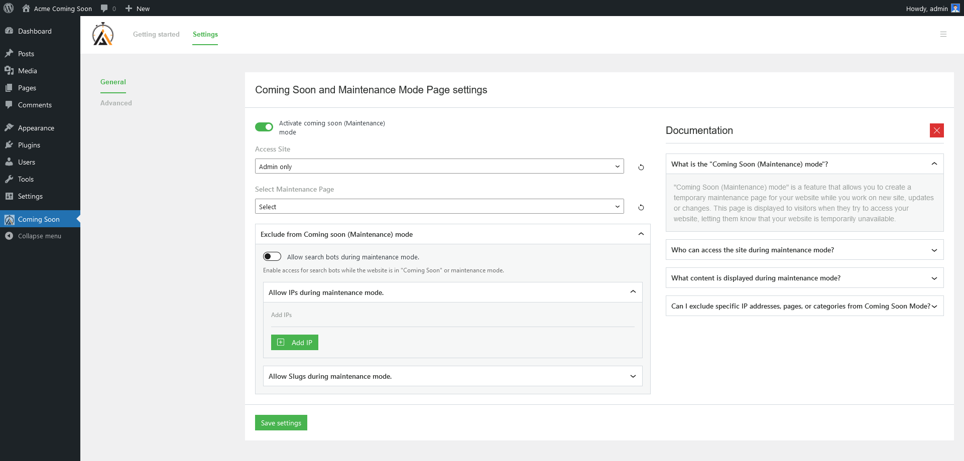The image size is (964, 461).
Task: Click the Tools wrench icon
Action: click(9, 179)
